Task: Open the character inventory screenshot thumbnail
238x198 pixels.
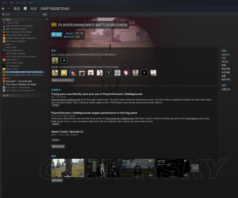Action: click(x=103, y=168)
